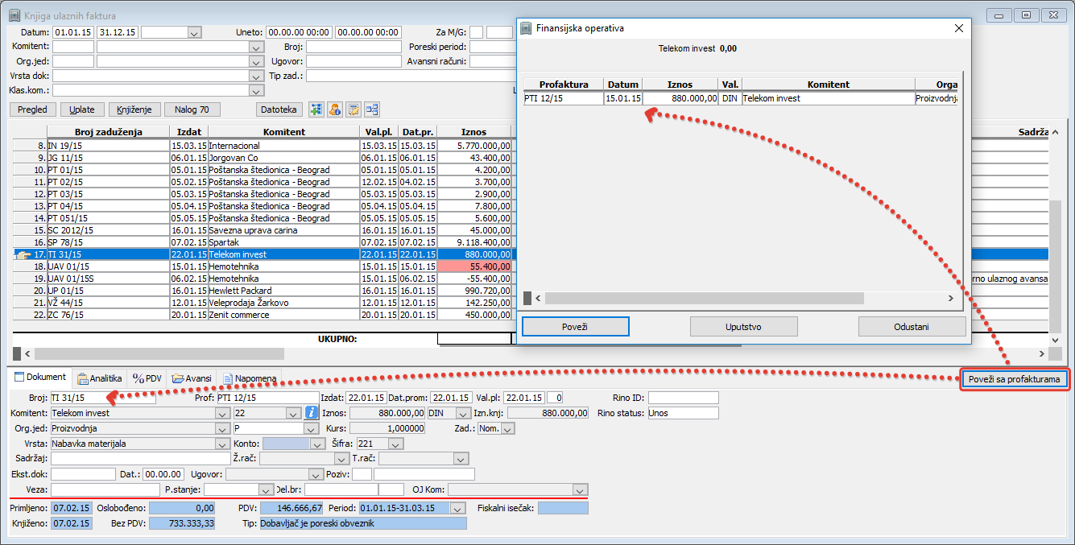Viewport: 1075px width, 545px height.
Task: Open the P.stanje dropdown
Action: pos(267,489)
